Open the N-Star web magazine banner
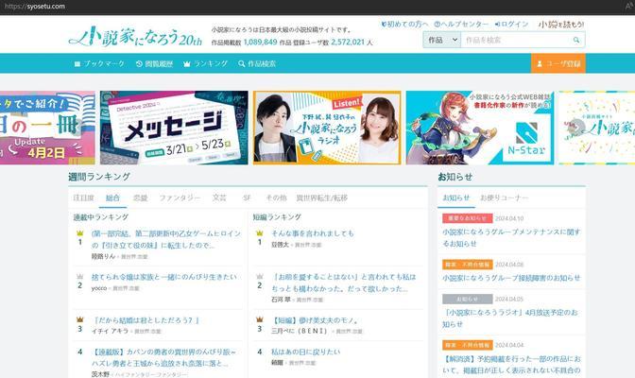635x378 pixels. (x=480, y=128)
